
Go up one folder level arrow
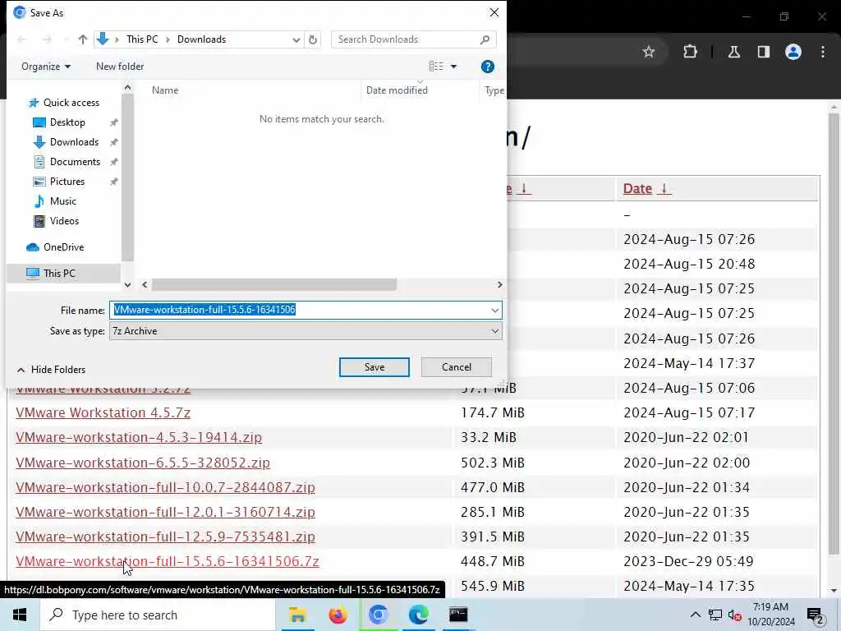point(83,39)
